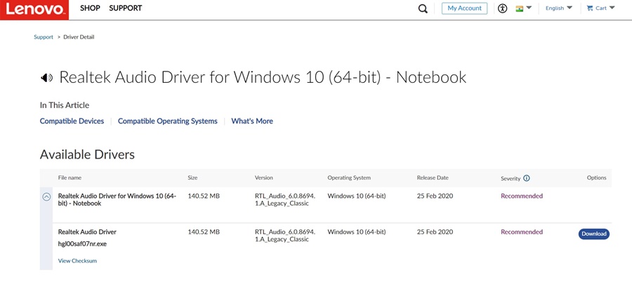Jump to Compatible Devices section
632x282 pixels.
coord(72,121)
